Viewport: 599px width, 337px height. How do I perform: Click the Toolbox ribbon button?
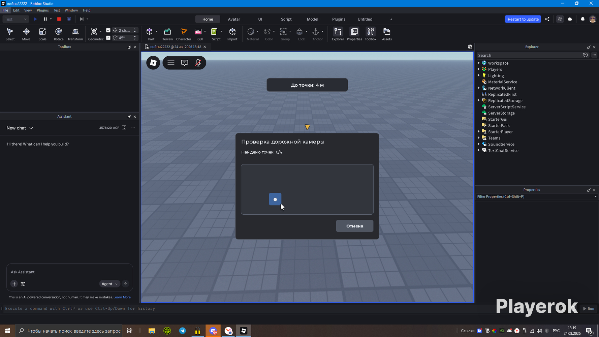coord(371,34)
